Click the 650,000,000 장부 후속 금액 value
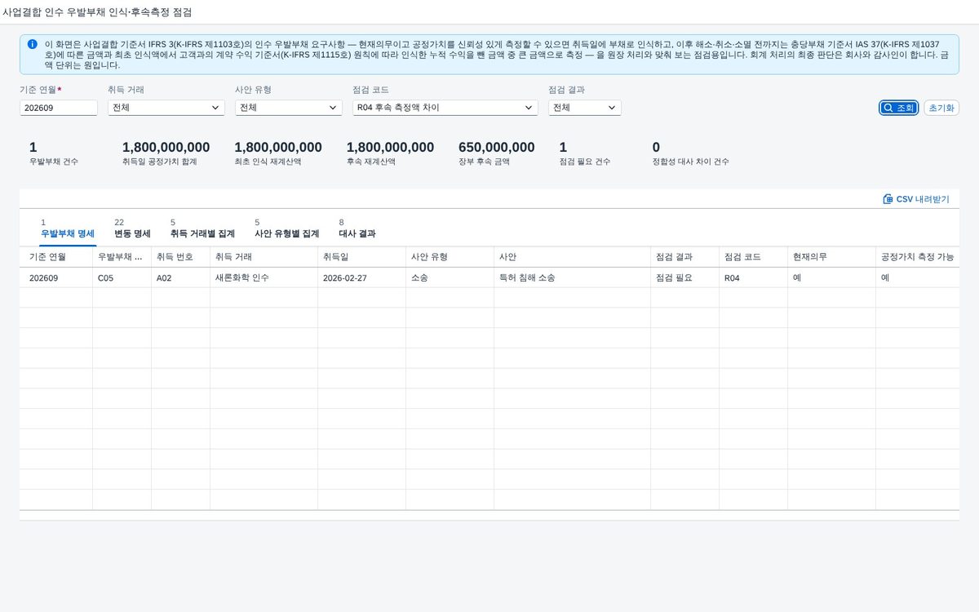Image resolution: width=979 pixels, height=612 pixels. (x=497, y=148)
